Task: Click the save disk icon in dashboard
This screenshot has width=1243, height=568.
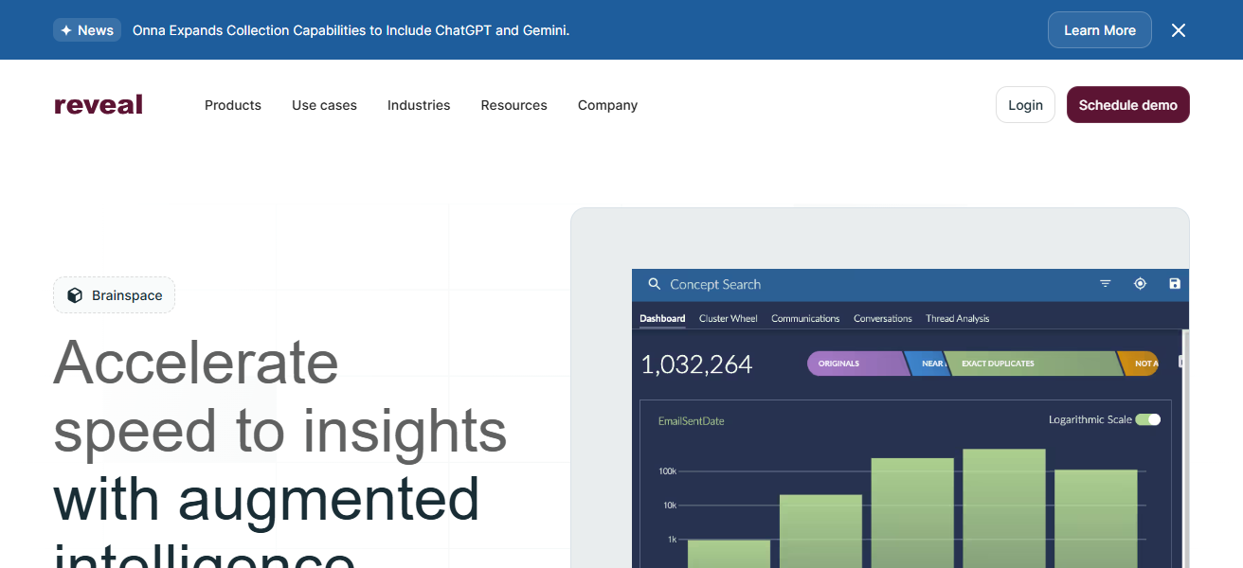Action: [x=1175, y=284]
